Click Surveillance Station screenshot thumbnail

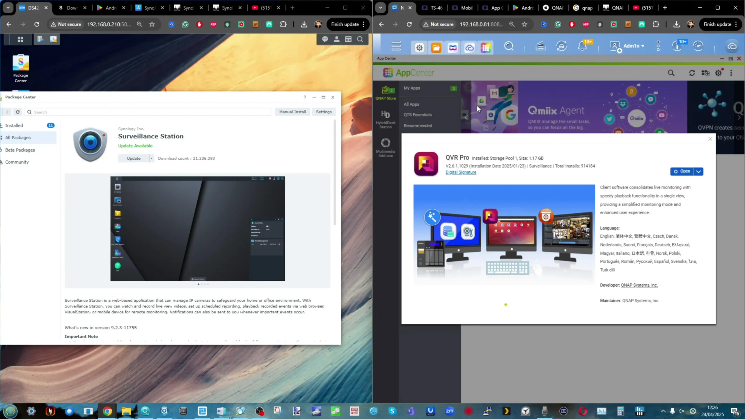coord(198,229)
